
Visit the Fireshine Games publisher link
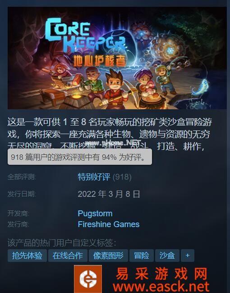pos(109,224)
